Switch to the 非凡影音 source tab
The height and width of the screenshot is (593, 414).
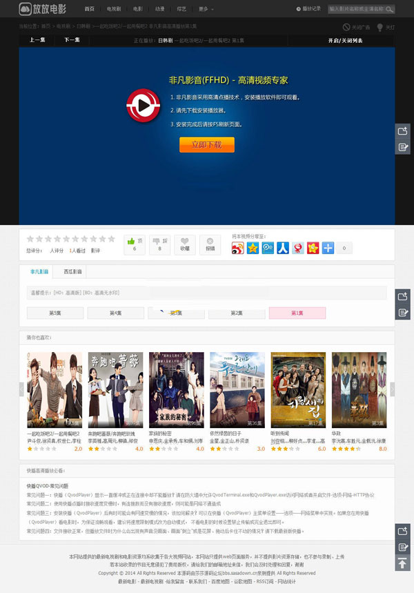(39, 271)
